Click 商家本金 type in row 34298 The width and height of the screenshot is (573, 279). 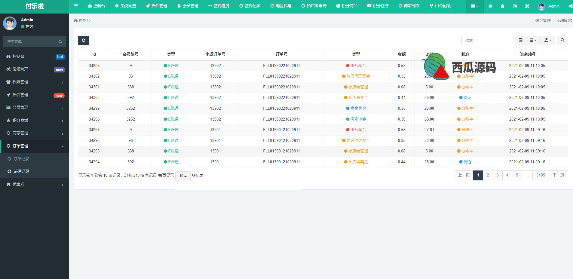(x=356, y=119)
